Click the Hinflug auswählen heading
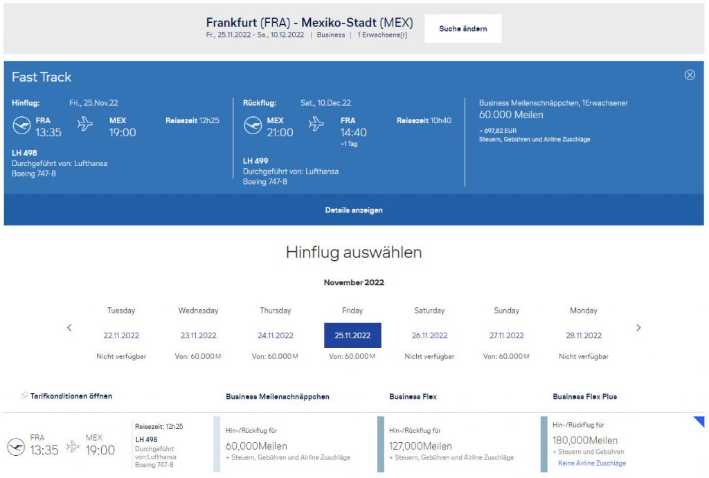The image size is (709, 478). (354, 252)
